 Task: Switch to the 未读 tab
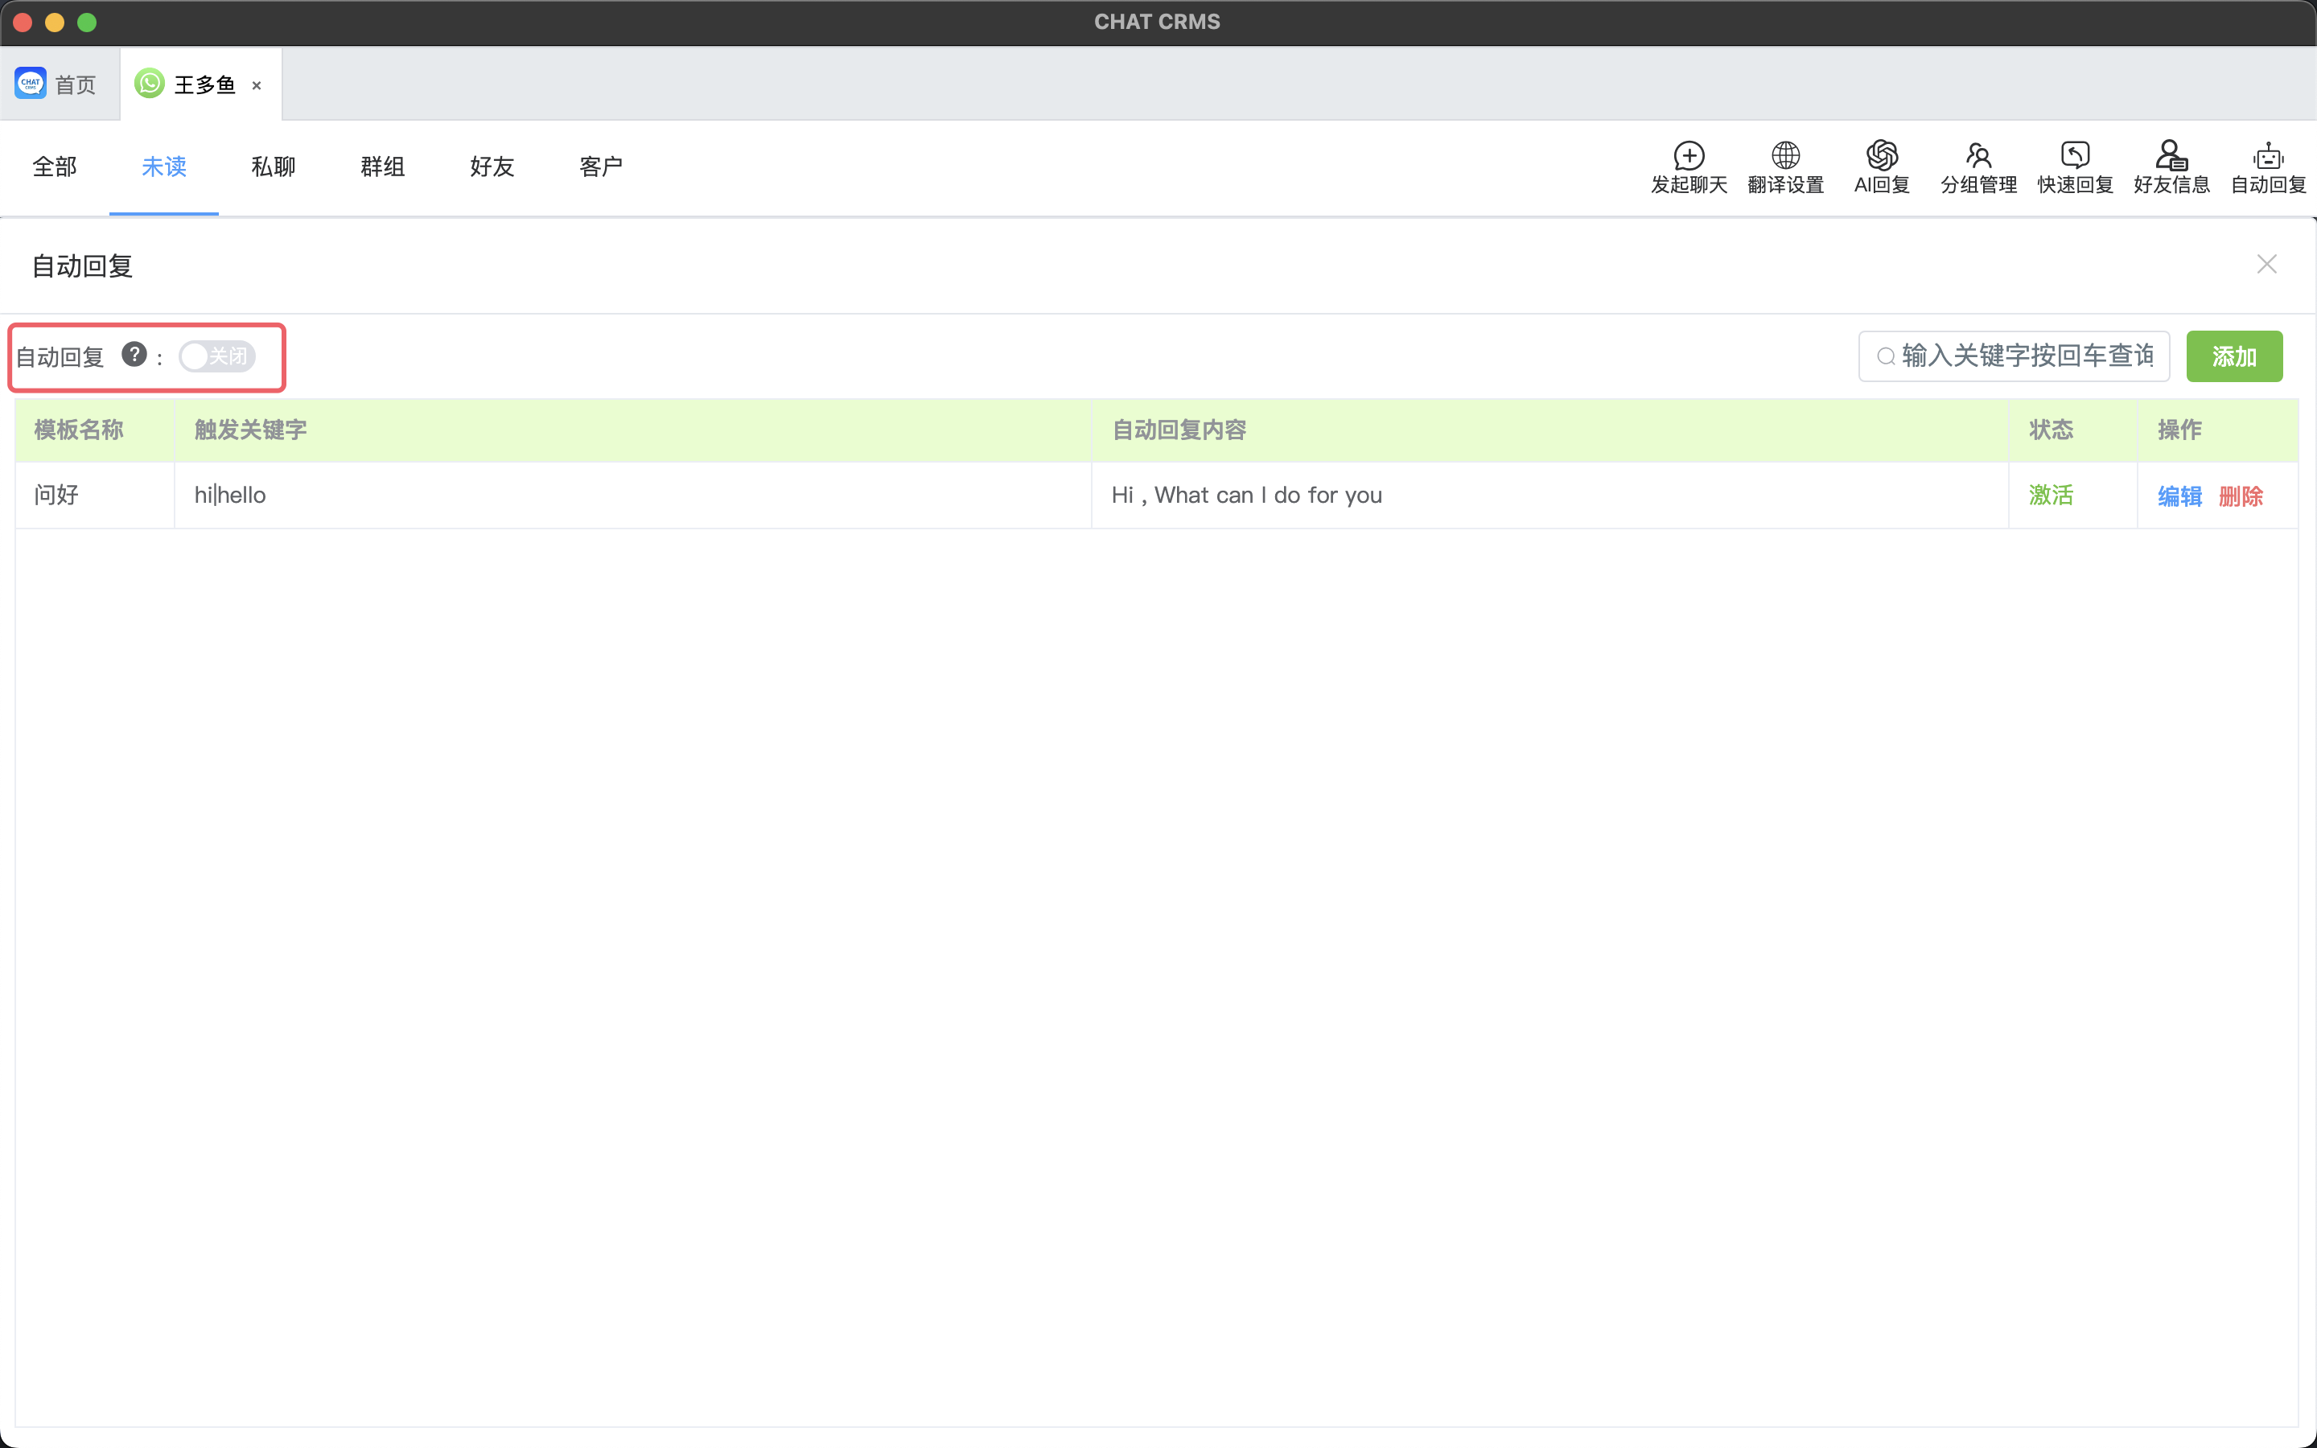pos(164,167)
